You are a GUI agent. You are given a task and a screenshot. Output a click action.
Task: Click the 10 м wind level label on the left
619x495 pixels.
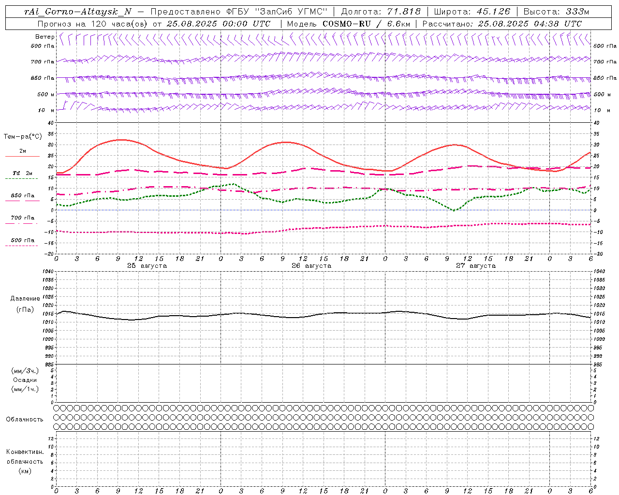point(46,111)
